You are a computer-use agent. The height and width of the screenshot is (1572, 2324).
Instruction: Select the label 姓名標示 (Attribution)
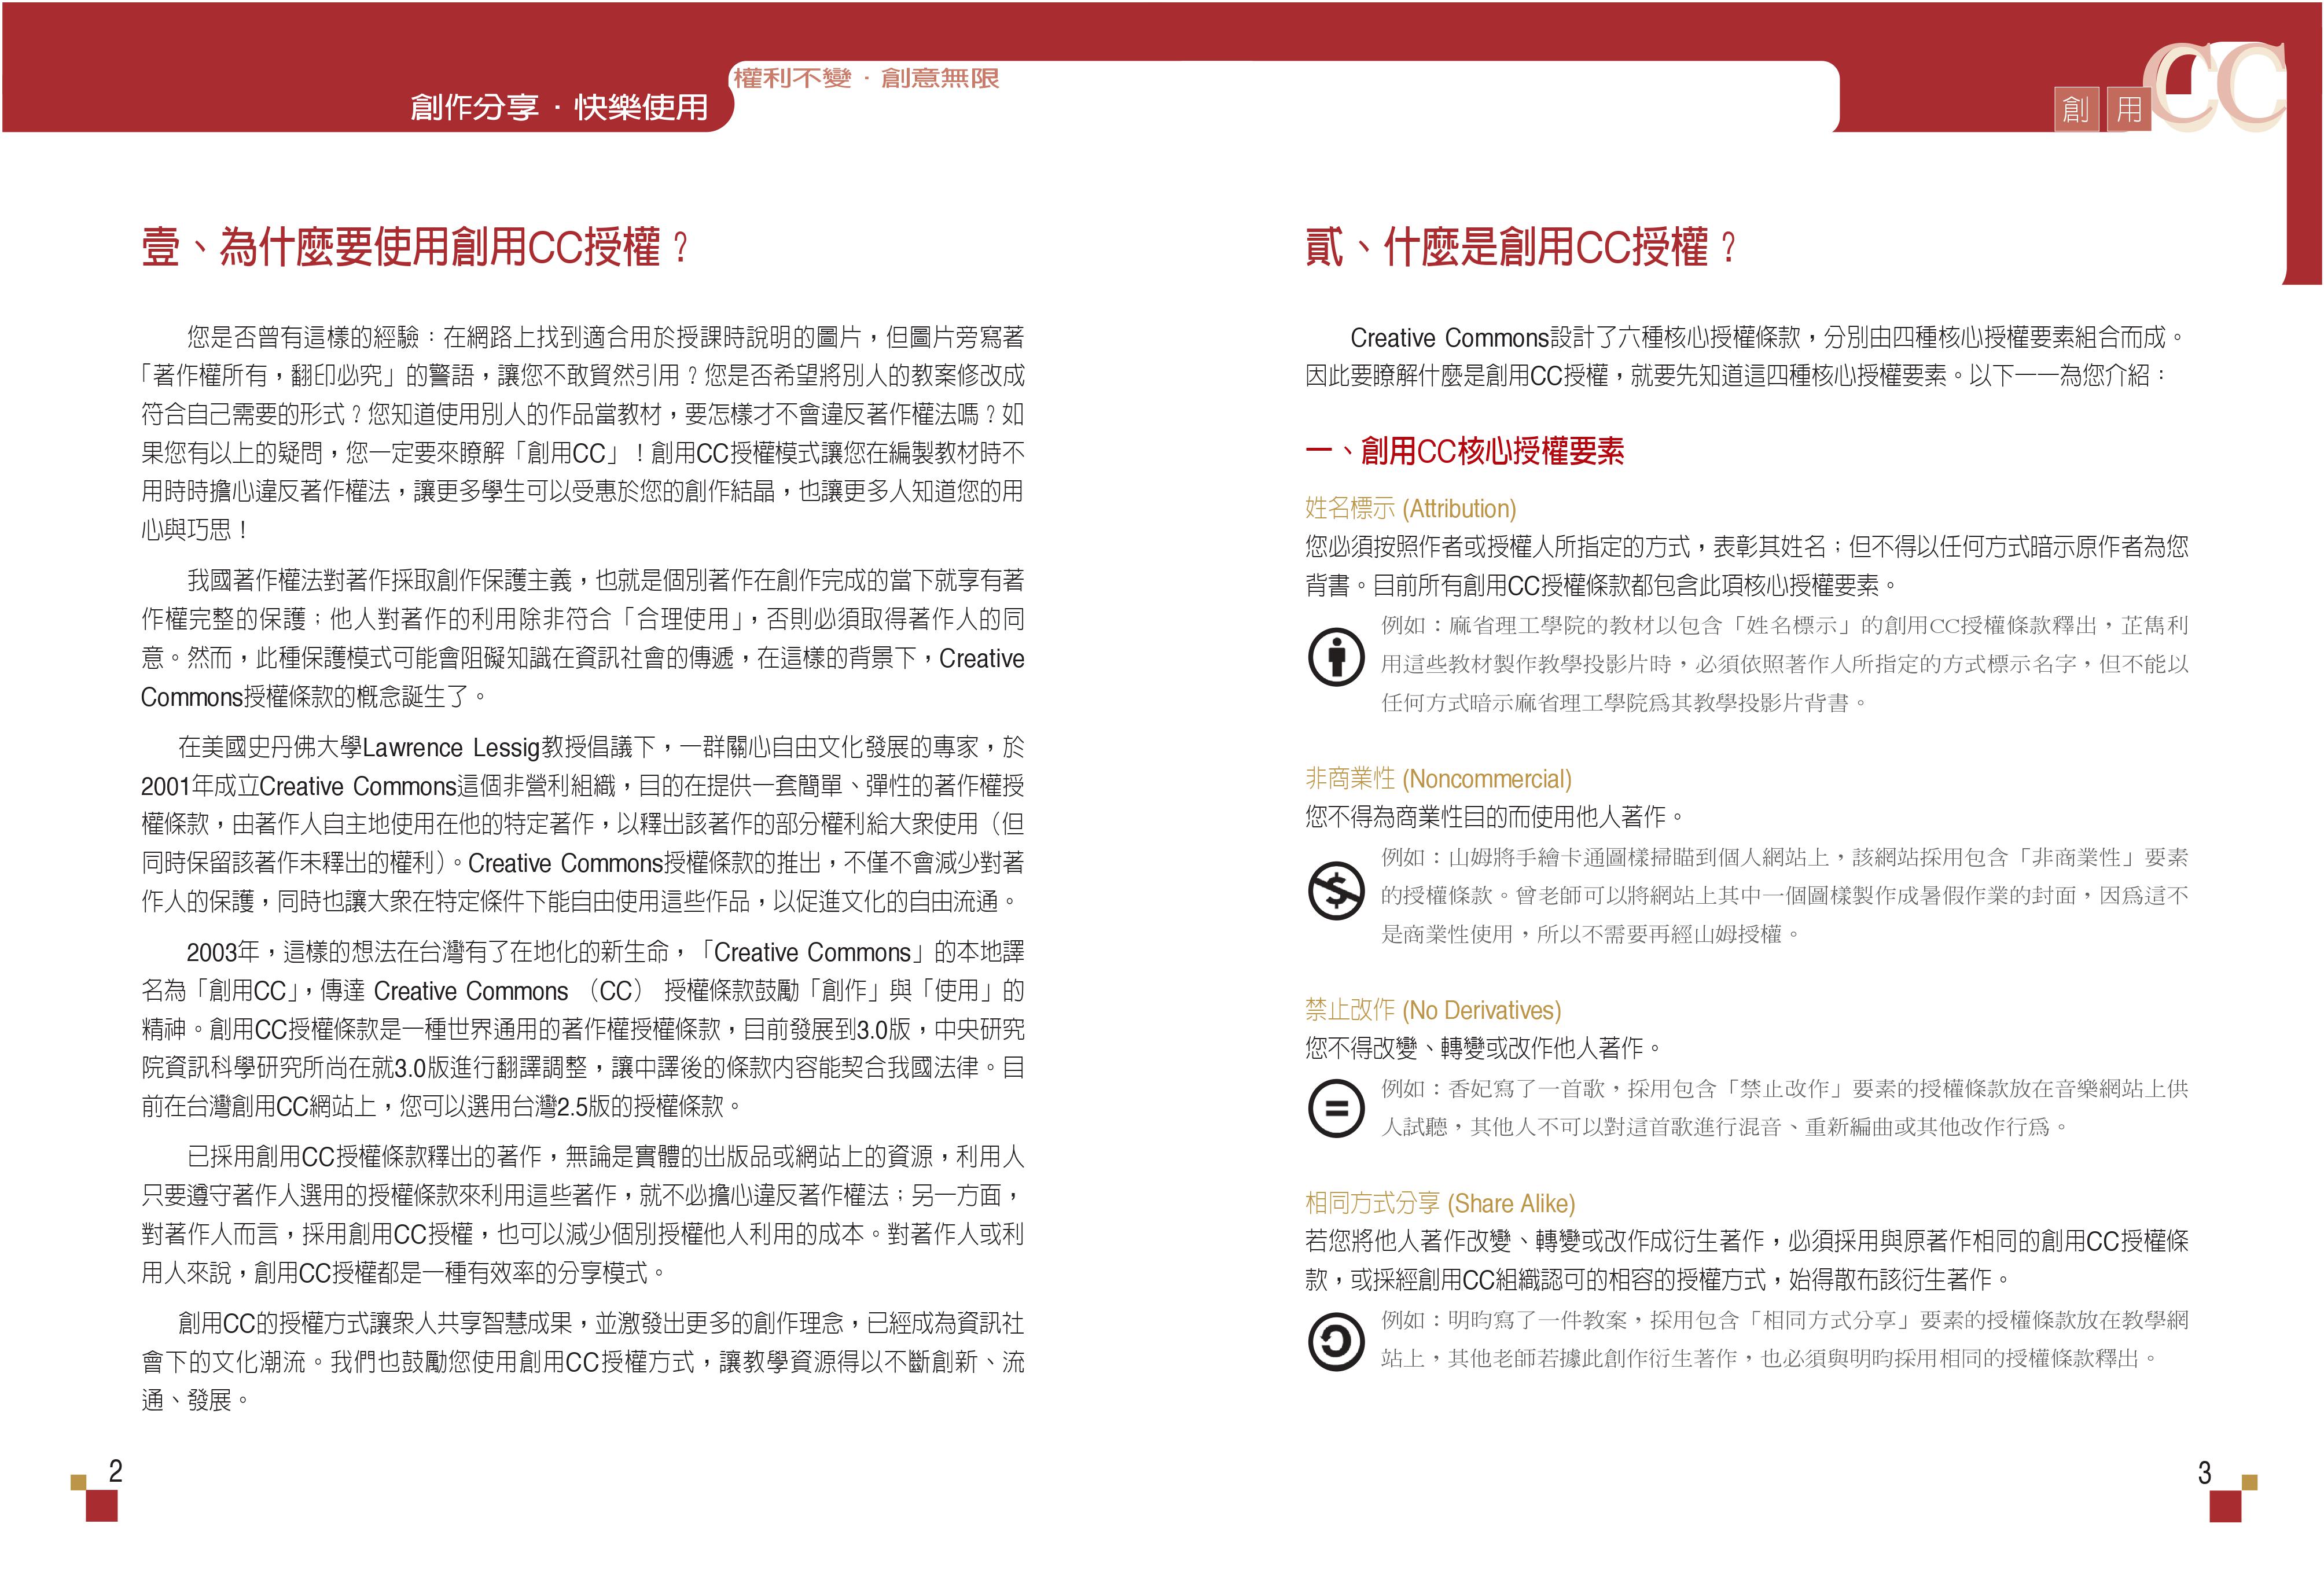(x=1411, y=509)
